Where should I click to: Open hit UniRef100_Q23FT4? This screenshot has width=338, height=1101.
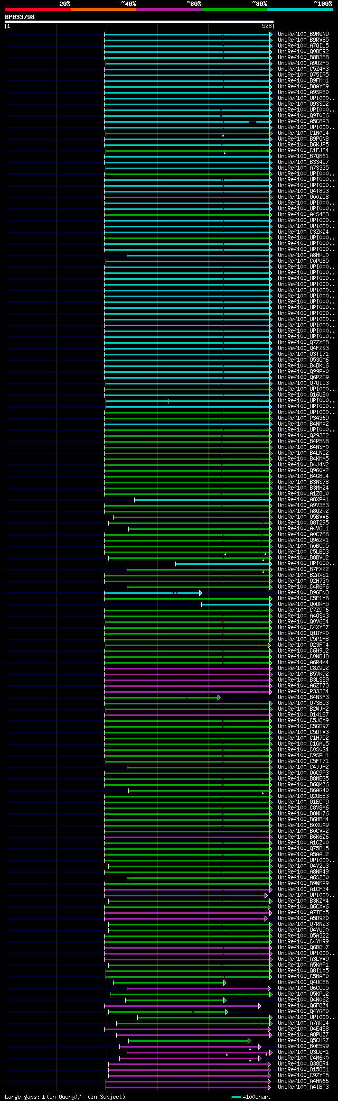[x=303, y=645]
